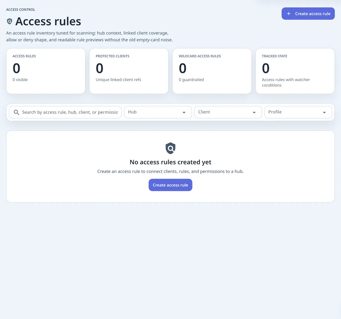Click 'Unique linked client refs' text
This screenshot has width=341, height=319.
tap(118, 80)
